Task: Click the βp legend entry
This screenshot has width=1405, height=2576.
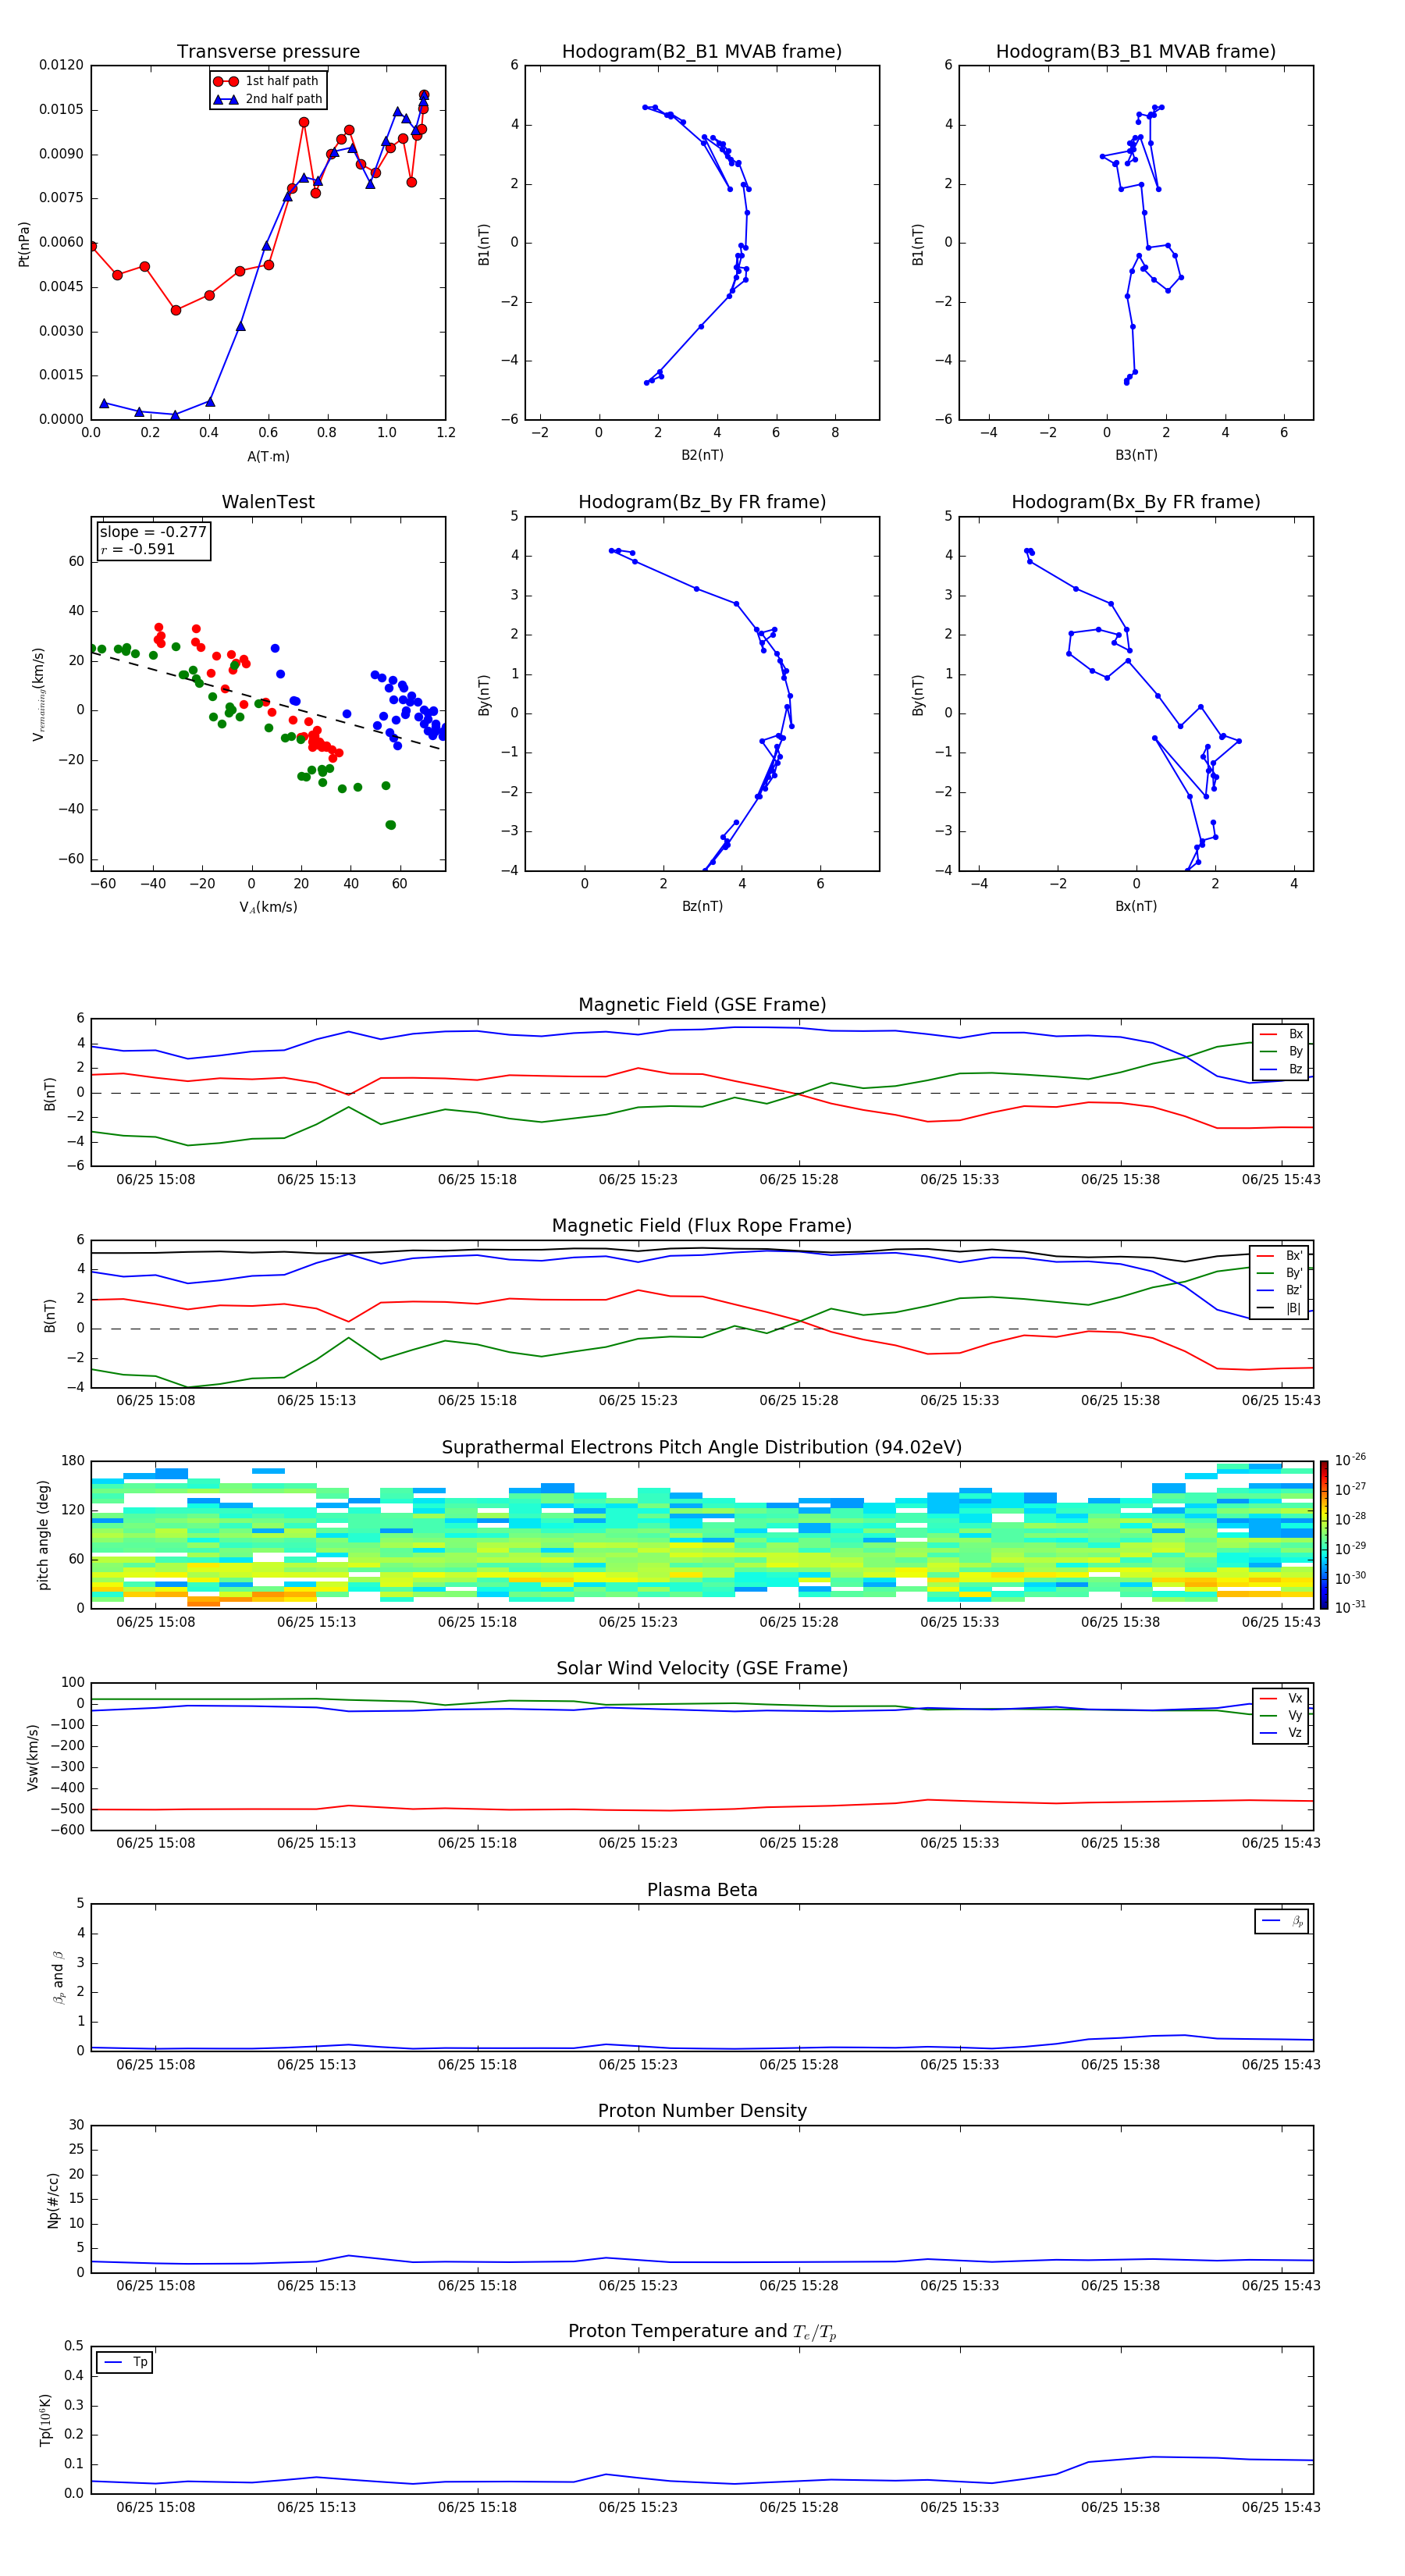Action: point(1282,1921)
